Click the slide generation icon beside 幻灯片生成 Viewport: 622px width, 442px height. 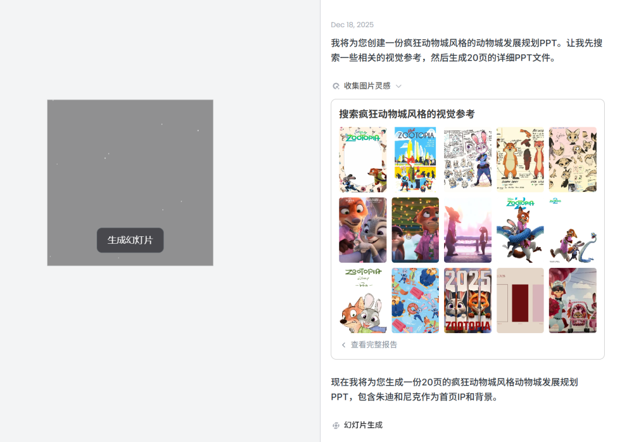[336, 425]
